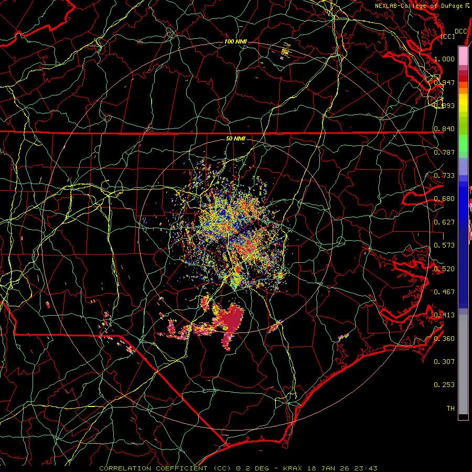Click the 0.307 value on the scale
472x472 pixels.
(444, 362)
